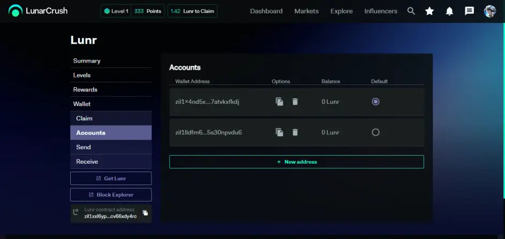The image size is (505, 239).
Task: Click the Wallet Address column header
Action: point(192,81)
